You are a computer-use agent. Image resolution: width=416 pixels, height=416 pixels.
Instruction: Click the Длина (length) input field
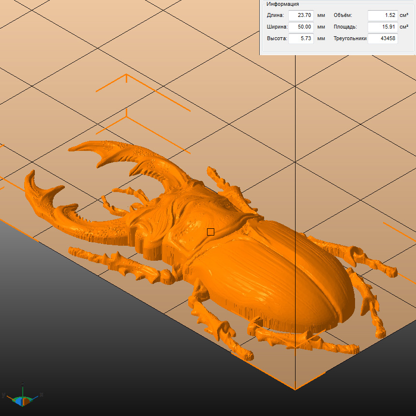click(x=301, y=15)
